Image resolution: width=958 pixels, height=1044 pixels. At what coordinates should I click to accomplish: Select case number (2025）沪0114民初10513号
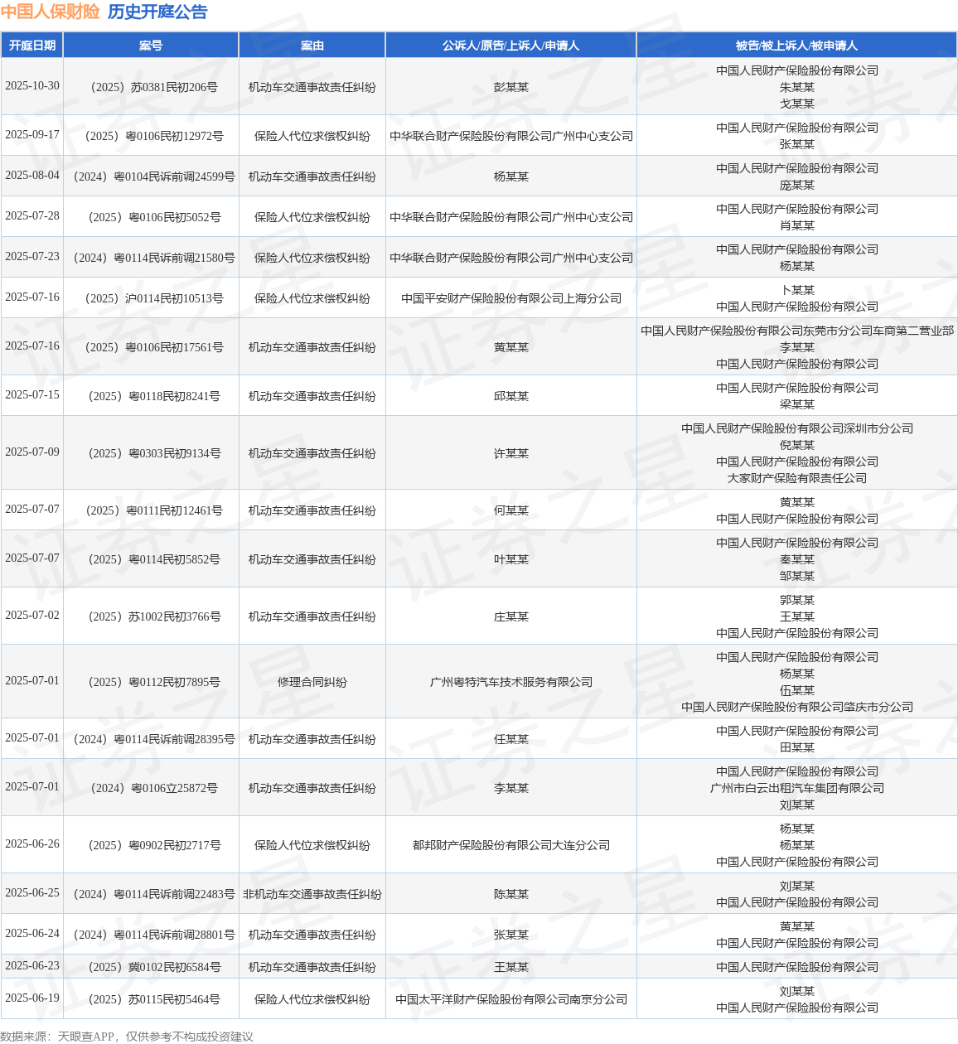151,298
